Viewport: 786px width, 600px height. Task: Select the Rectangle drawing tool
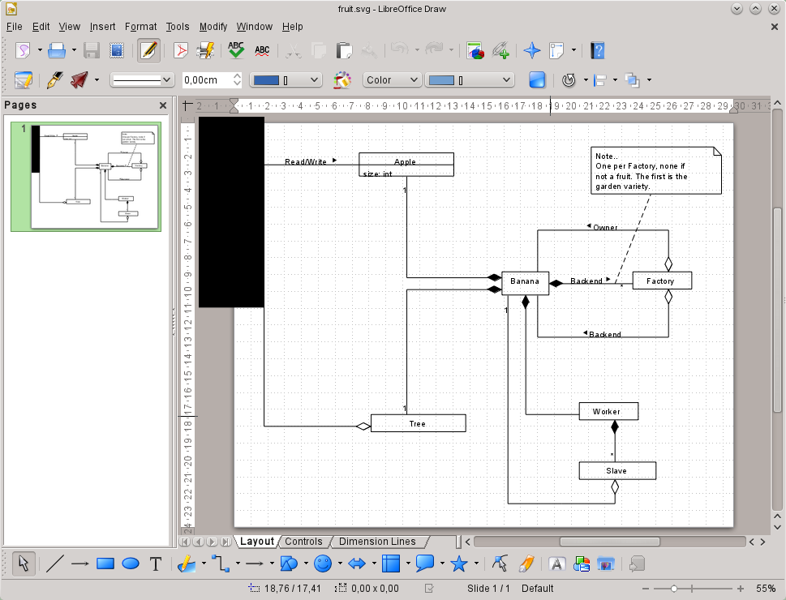pos(105,564)
